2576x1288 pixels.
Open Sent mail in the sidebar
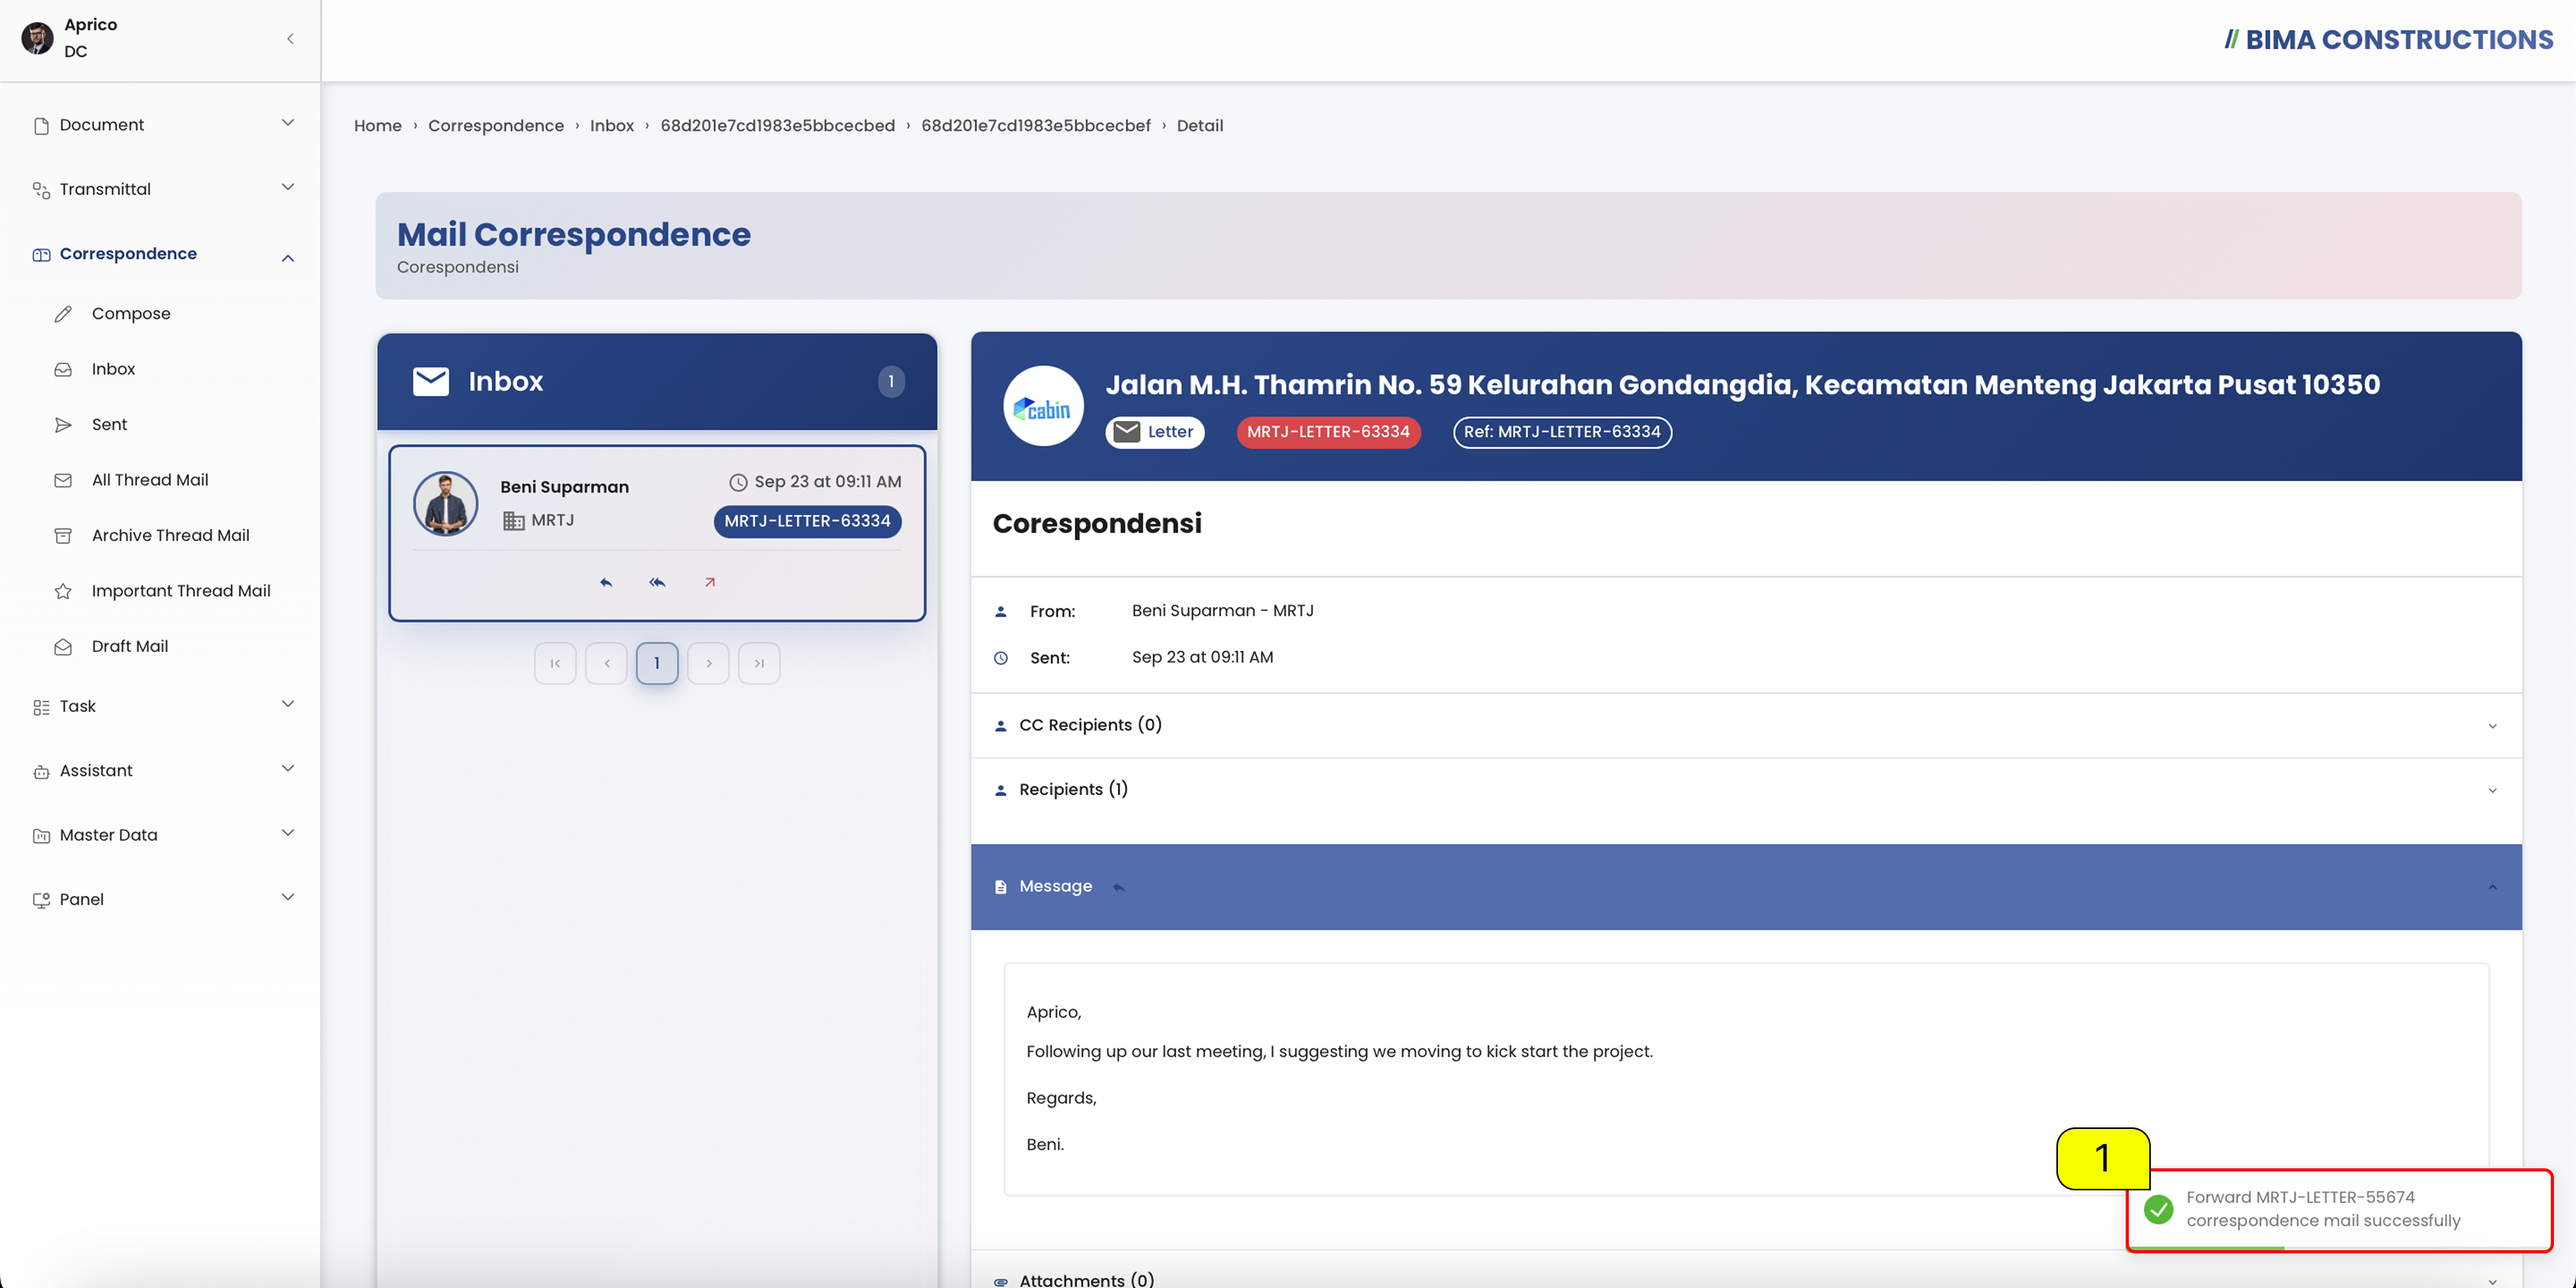[x=109, y=425]
